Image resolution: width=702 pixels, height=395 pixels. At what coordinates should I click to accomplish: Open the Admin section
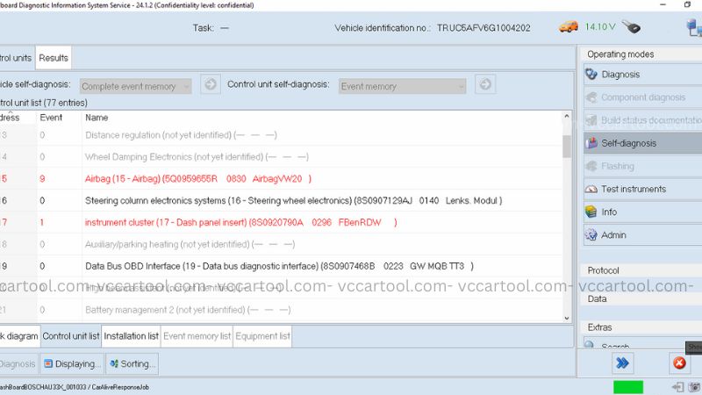pyautogui.click(x=642, y=234)
